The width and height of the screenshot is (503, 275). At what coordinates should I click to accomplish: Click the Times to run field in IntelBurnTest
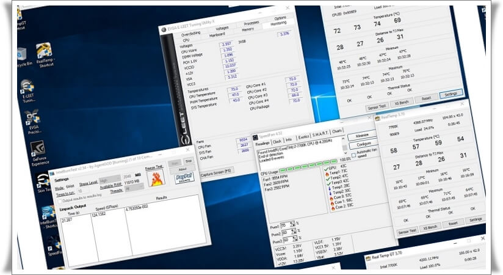83,191
